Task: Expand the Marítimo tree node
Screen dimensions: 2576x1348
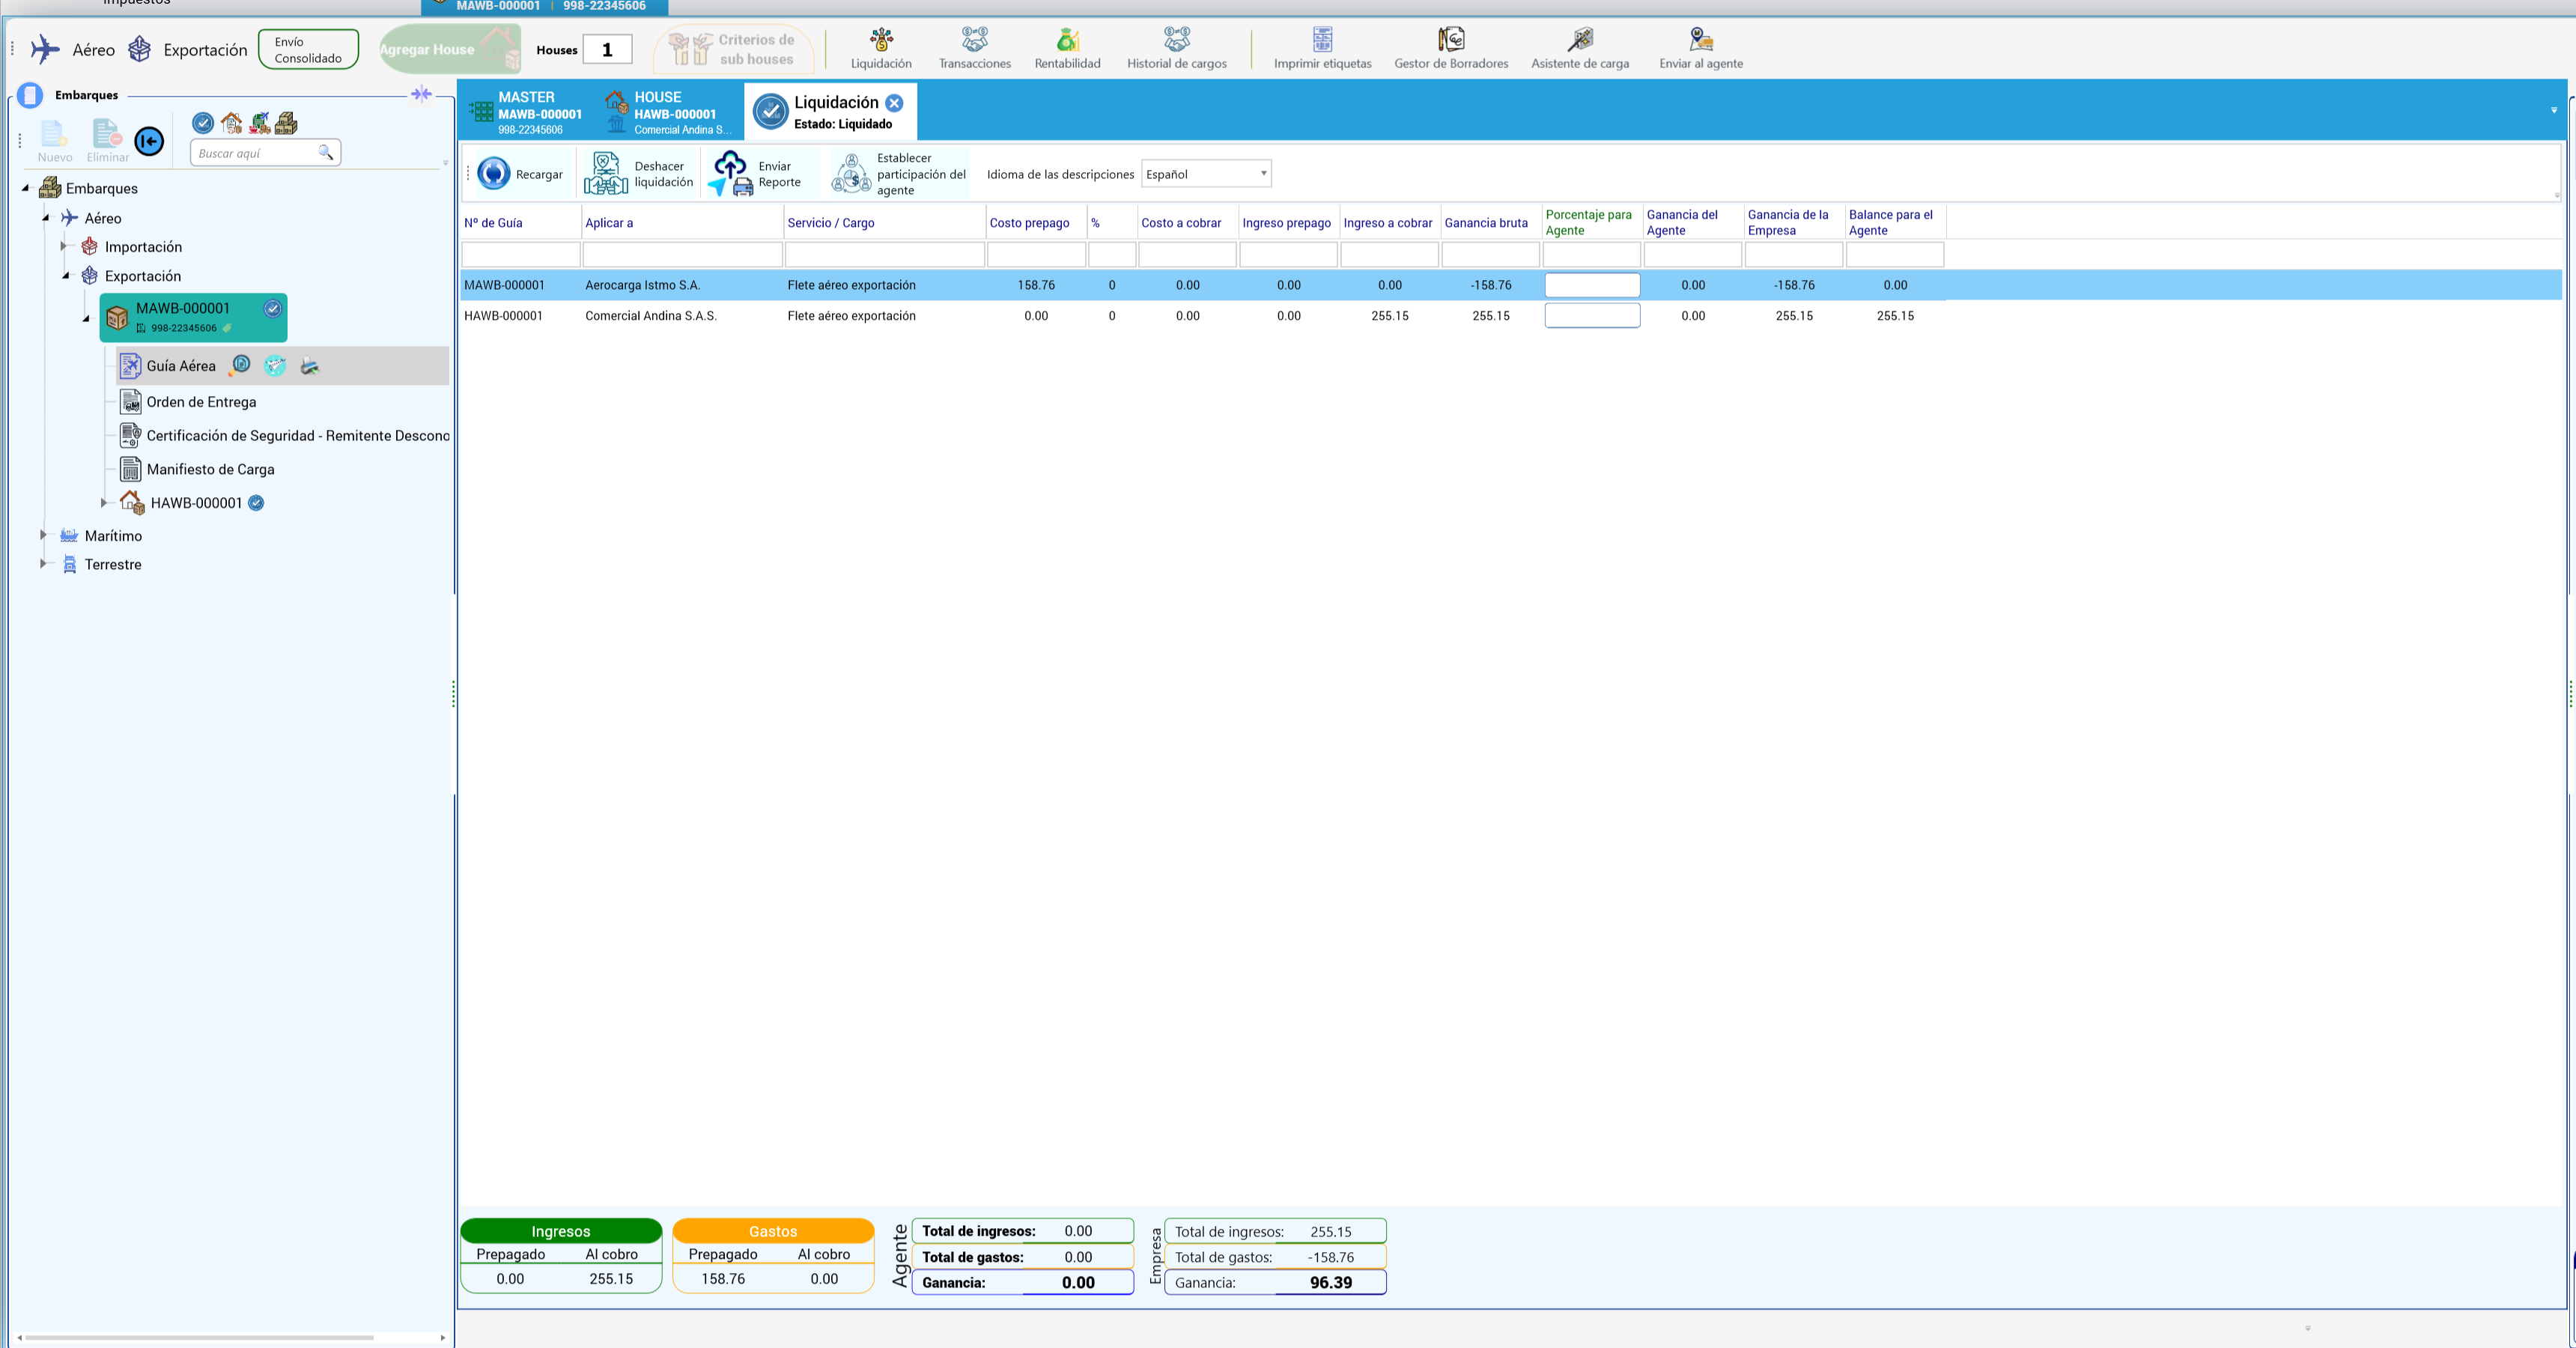Action: click(43, 535)
